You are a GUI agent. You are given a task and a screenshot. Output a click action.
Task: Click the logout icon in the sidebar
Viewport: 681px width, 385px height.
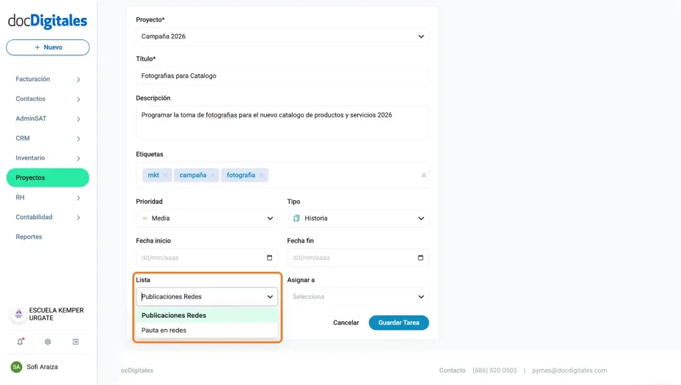coord(75,341)
